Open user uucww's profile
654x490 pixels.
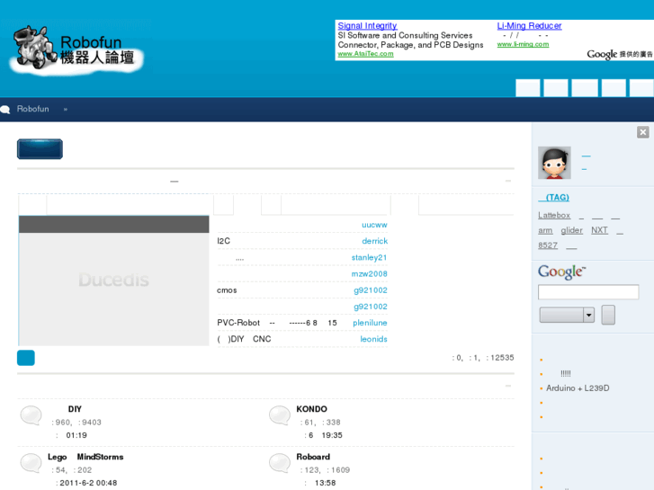[374, 225]
